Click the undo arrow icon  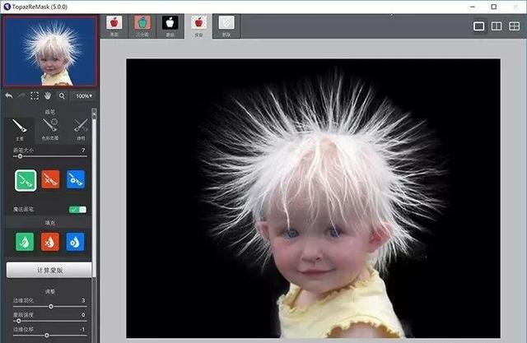tap(8, 95)
